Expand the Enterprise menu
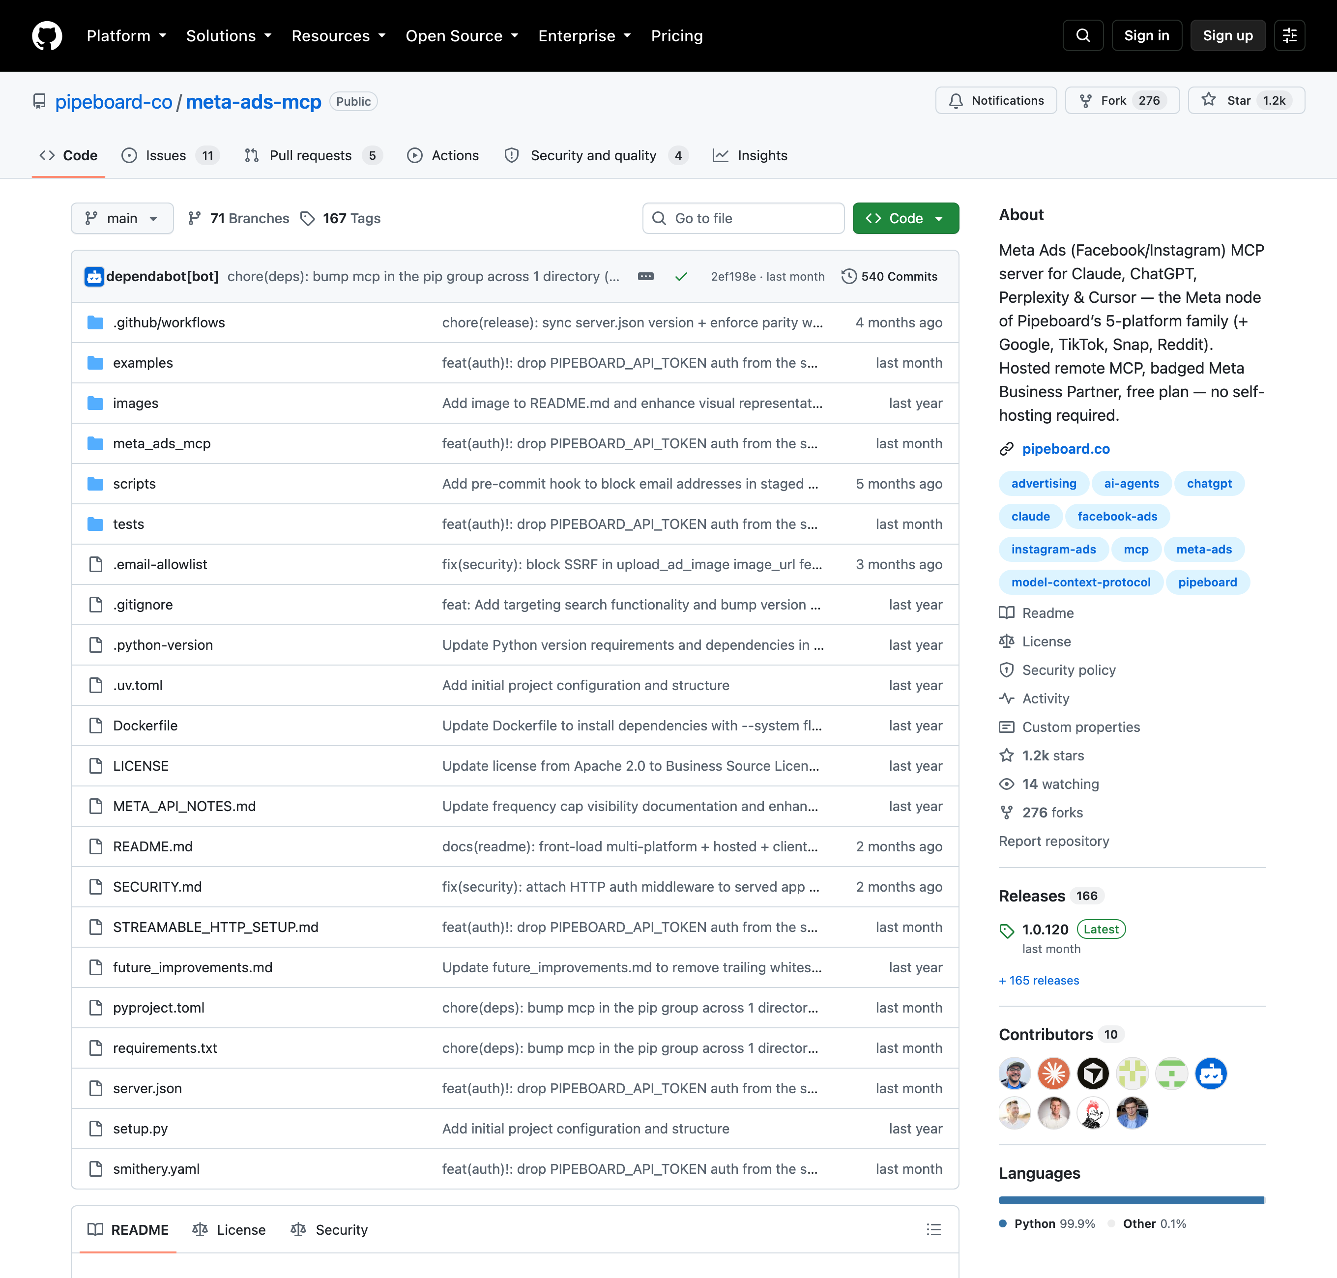1337x1278 pixels. 584,35
